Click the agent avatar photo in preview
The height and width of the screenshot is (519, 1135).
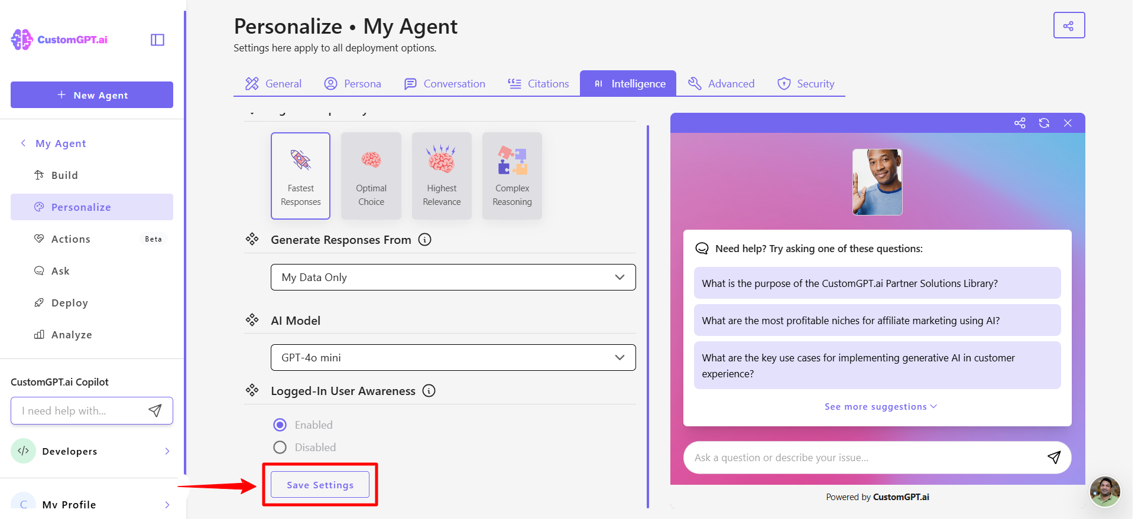[x=877, y=182]
